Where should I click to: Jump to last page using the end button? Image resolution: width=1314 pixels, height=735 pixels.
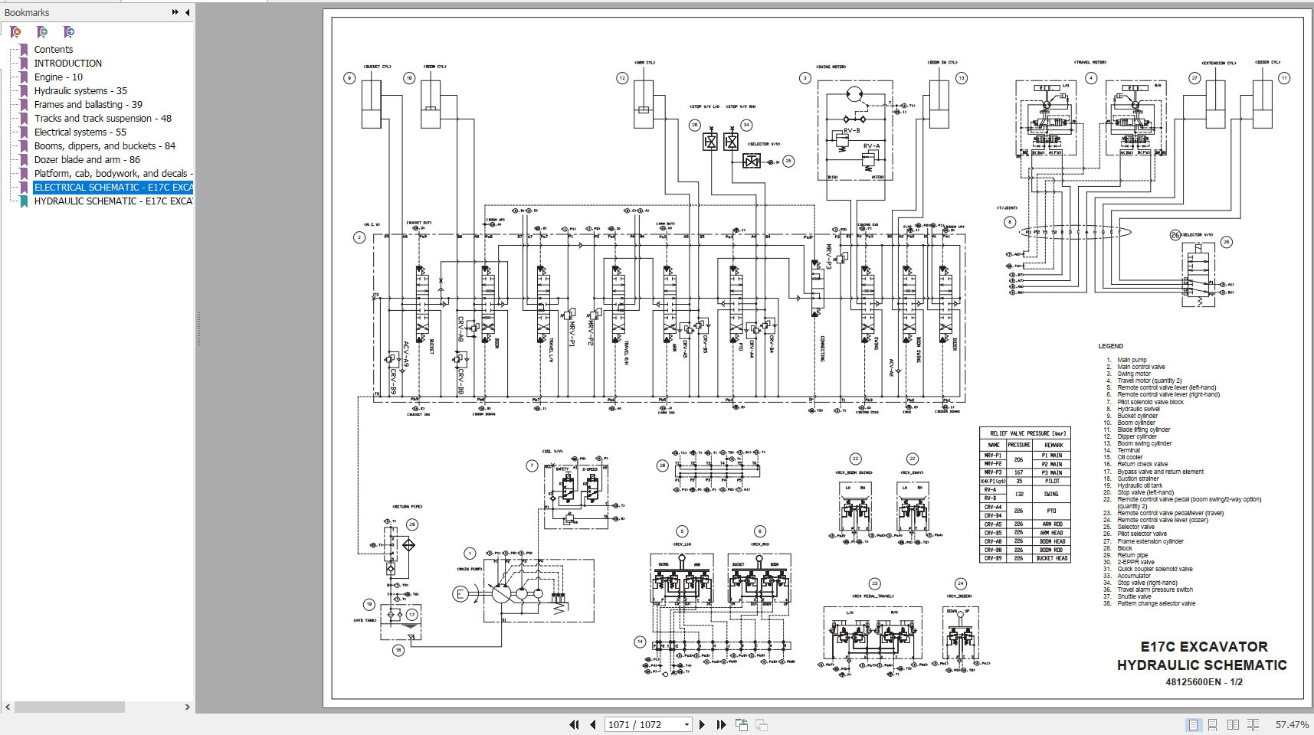tap(720, 724)
